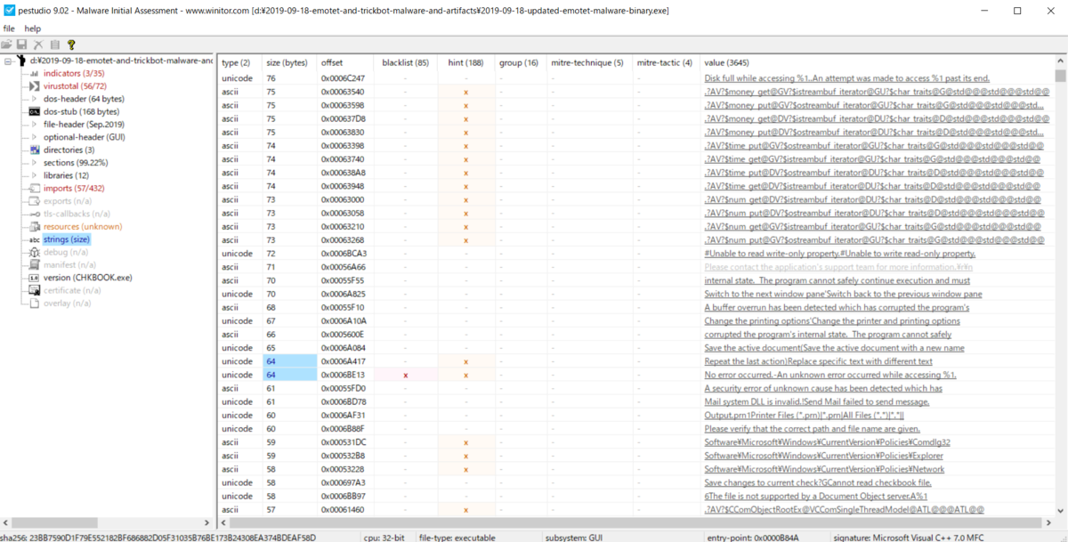Viewport: 1068px width, 542px height.
Task: Open the virustotal (56/72) node
Action: pyautogui.click(x=75, y=86)
